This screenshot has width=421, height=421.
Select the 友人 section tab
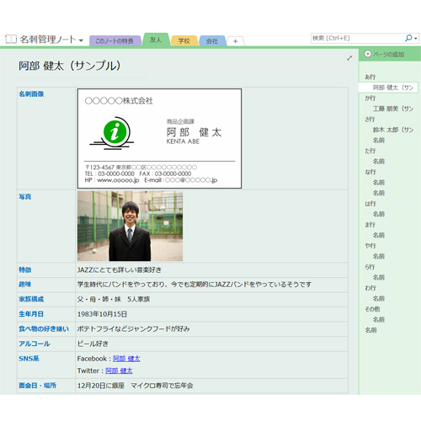click(156, 40)
